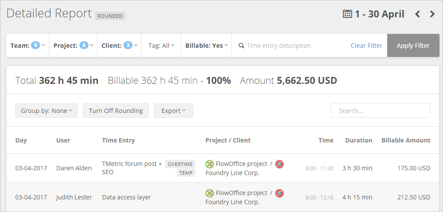
Task: Expand the Tag: All filter
Action: pos(161,46)
